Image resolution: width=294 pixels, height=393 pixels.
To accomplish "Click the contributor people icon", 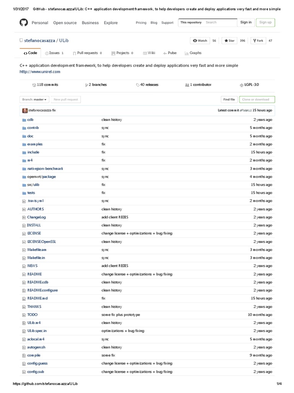I will point(187,85).
